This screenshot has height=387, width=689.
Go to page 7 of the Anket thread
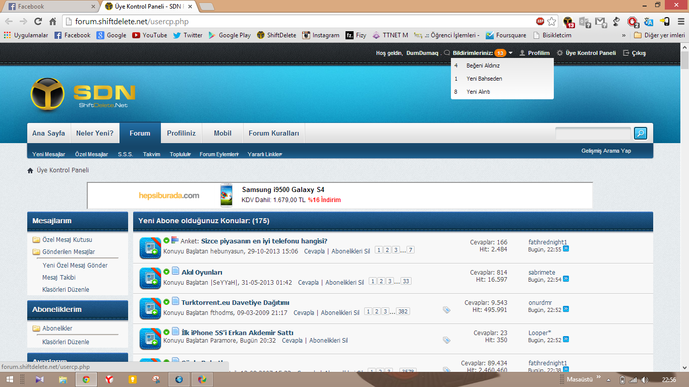tap(411, 250)
